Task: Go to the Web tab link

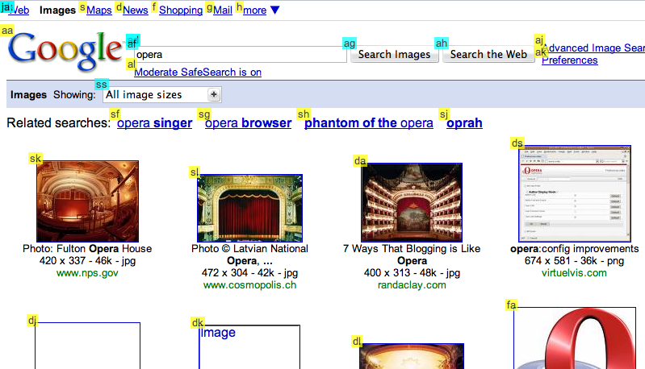Action: (x=19, y=10)
